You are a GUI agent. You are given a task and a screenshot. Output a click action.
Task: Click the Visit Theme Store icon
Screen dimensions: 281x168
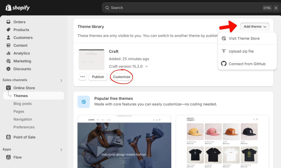click(224, 38)
